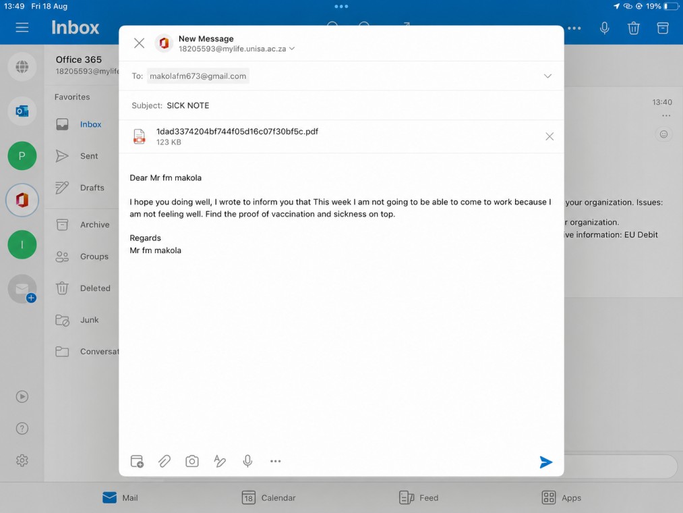Screen dimensions: 683x513
Task: Open the hamburger menu in Inbox
Action: pyautogui.click(x=22, y=28)
